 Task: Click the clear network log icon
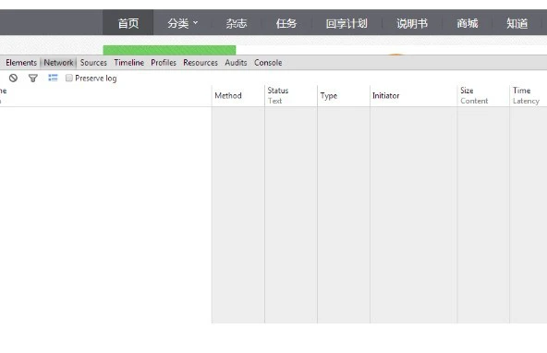pyautogui.click(x=13, y=79)
